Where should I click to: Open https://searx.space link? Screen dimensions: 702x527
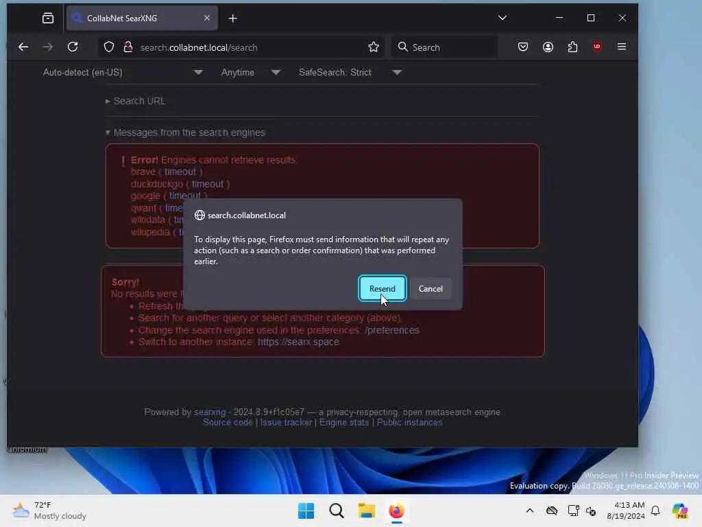click(x=298, y=342)
